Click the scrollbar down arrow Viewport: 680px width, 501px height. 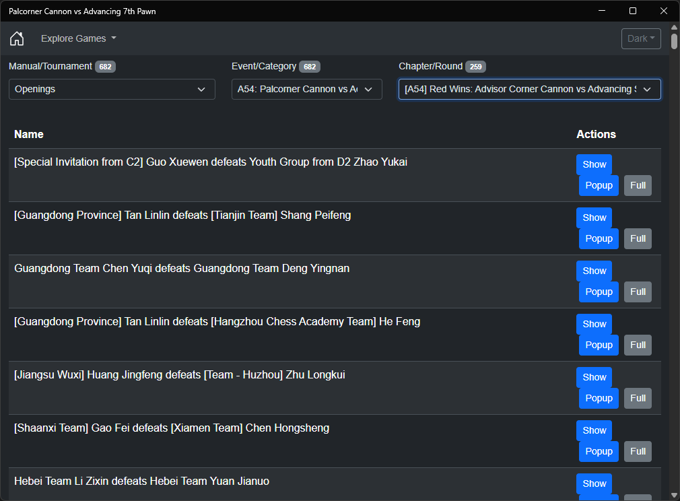[674, 496]
